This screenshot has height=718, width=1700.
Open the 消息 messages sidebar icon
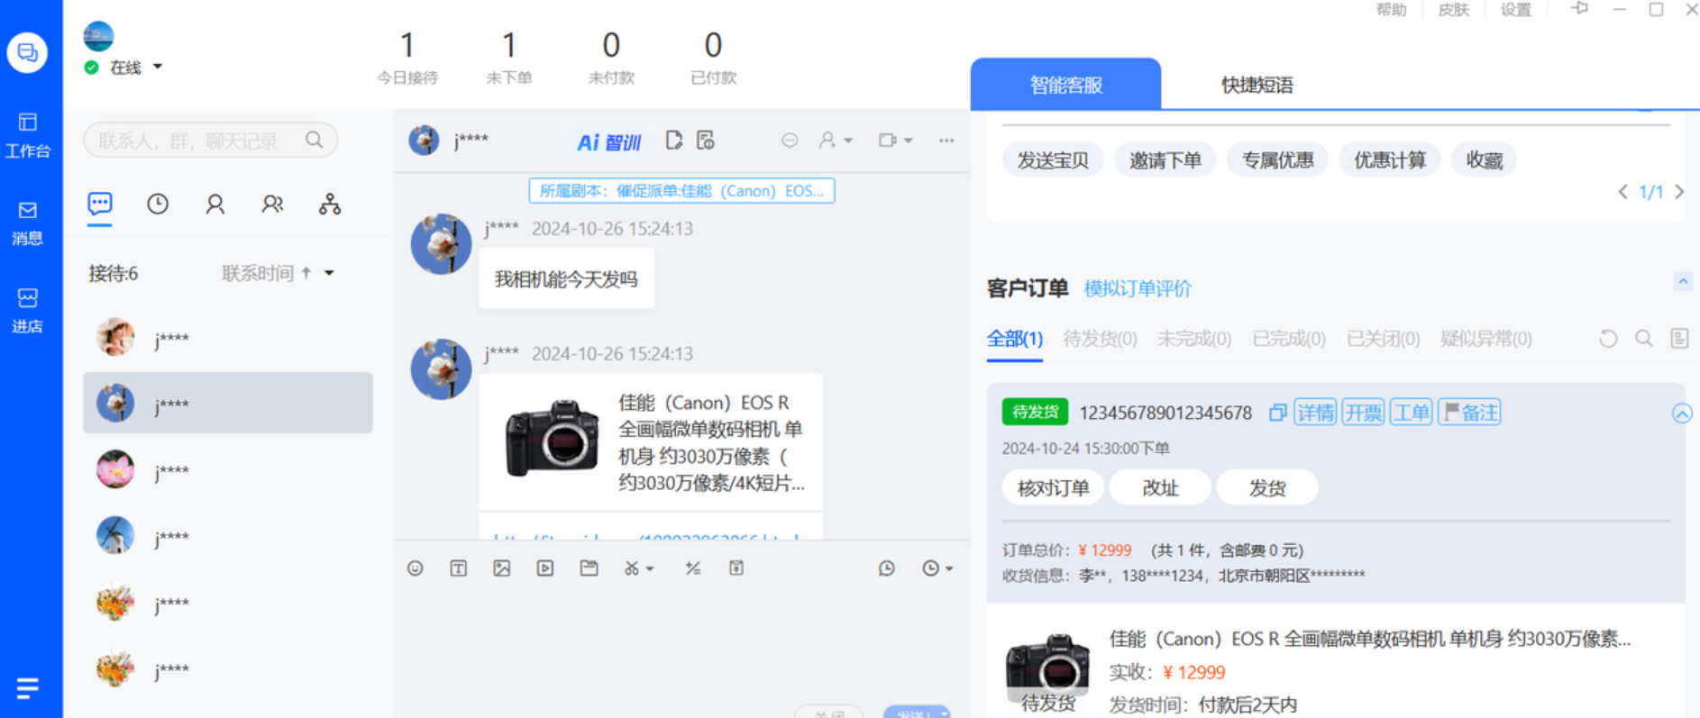pyautogui.click(x=27, y=223)
